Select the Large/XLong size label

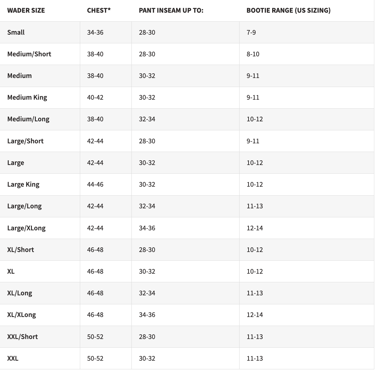point(26,228)
